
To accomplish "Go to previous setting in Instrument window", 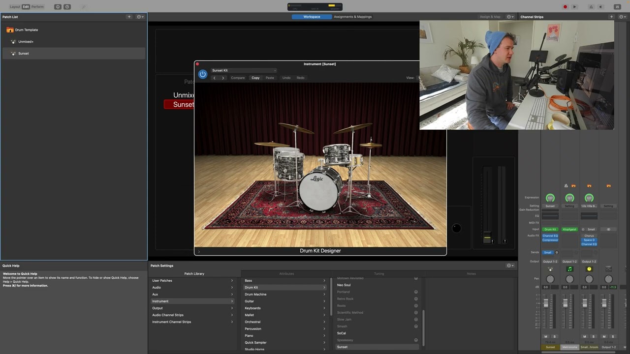I will pos(214,78).
